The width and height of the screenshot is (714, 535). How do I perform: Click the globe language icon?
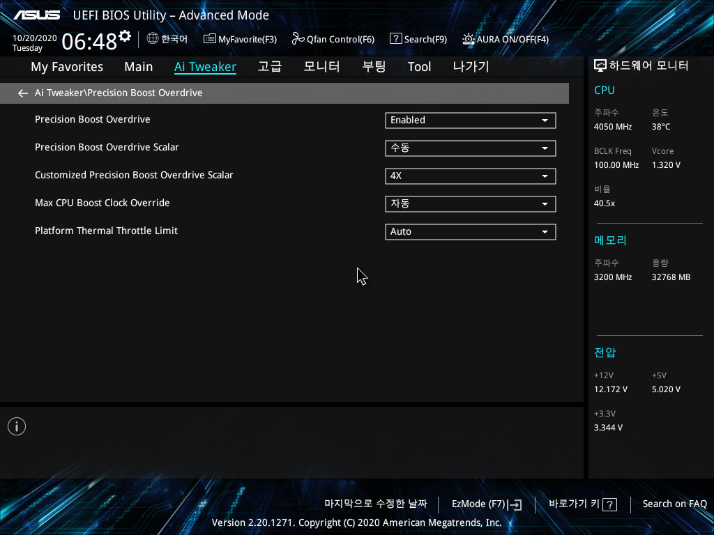point(153,39)
